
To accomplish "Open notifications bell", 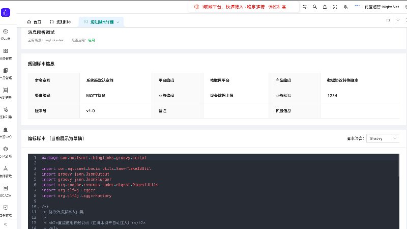I will click(x=325, y=7).
